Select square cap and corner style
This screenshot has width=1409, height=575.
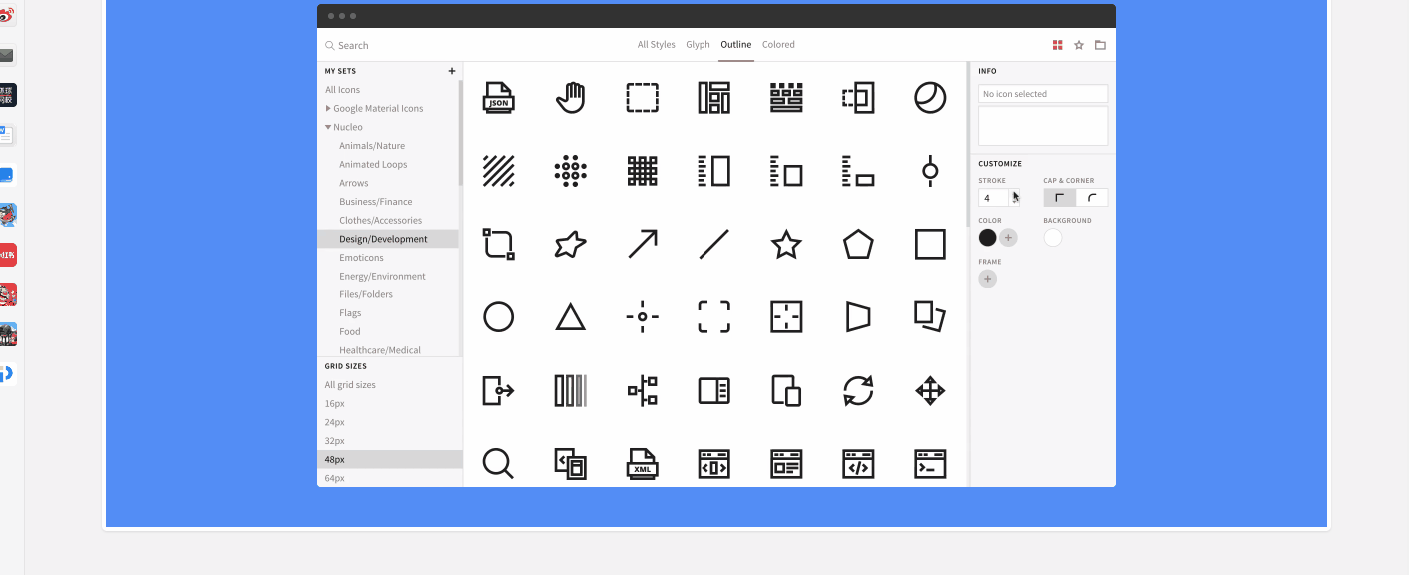pyautogui.click(x=1060, y=198)
